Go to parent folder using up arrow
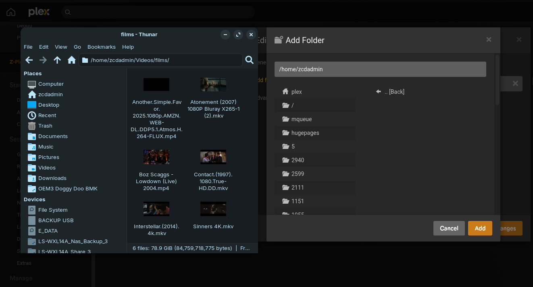Screen dimensions: 533x287 (x=57, y=60)
